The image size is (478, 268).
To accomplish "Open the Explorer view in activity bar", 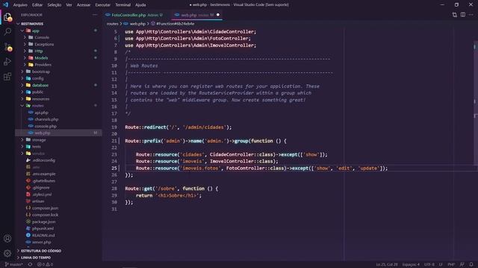I will (x=7, y=18).
